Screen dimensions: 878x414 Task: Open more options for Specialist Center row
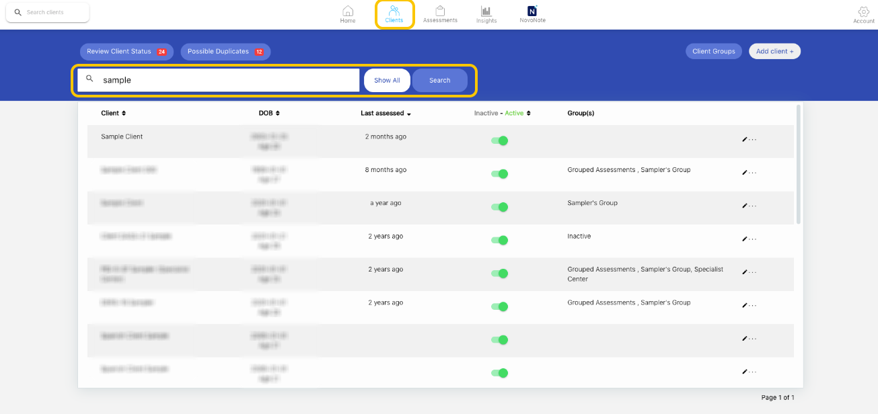(753, 272)
